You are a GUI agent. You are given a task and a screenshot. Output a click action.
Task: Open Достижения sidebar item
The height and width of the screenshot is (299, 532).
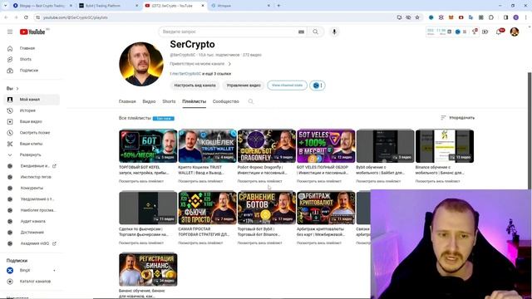pos(32,233)
